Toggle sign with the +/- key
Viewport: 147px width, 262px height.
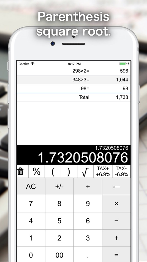click(59, 186)
